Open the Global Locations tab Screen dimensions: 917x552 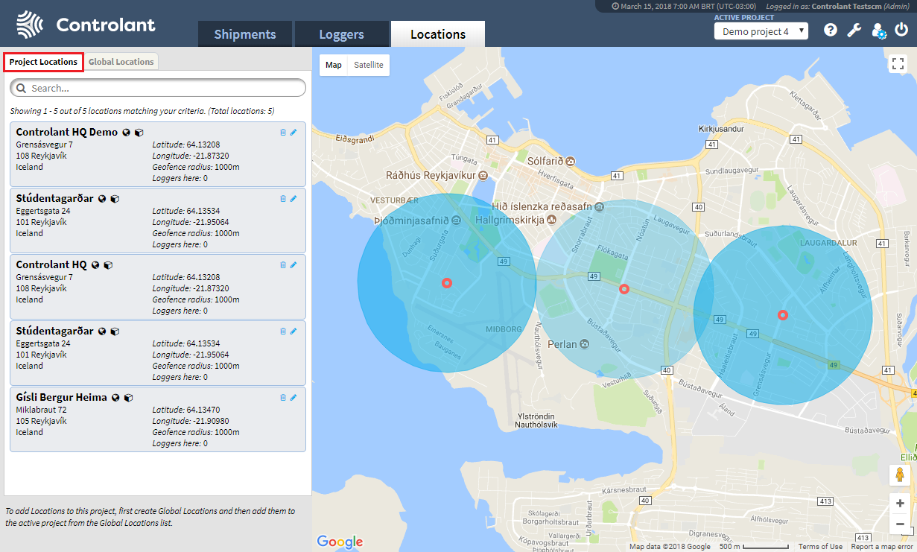(121, 62)
